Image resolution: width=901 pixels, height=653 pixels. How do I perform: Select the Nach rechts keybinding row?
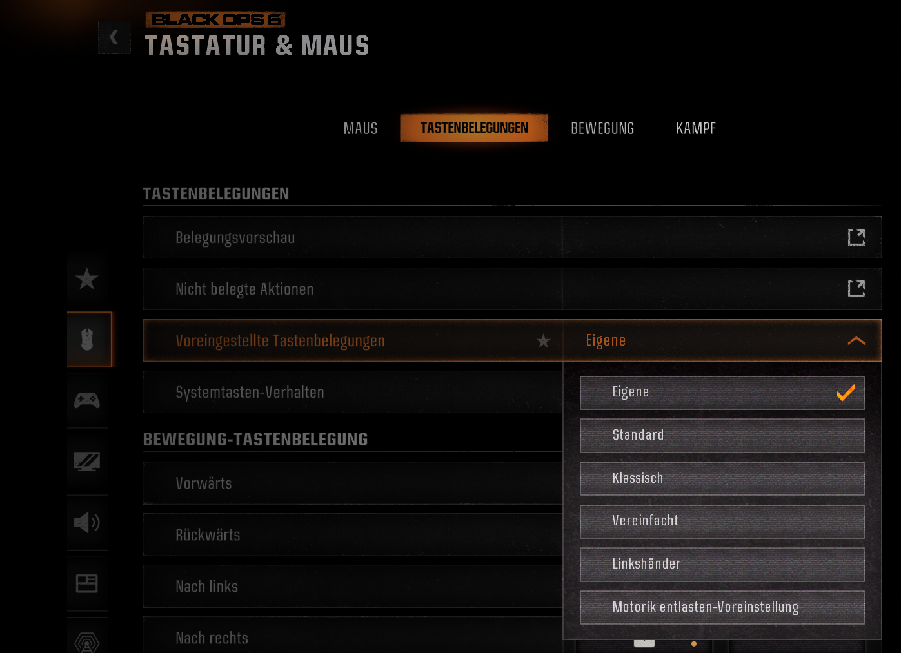pos(353,635)
